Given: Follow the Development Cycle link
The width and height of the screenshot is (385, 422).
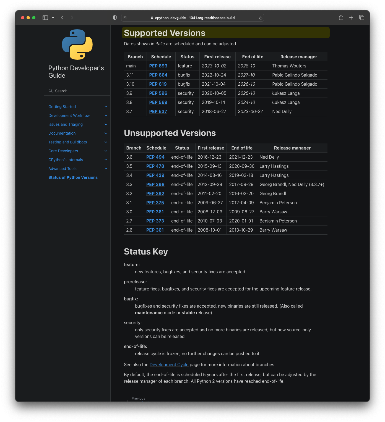Looking at the screenshot, I should (169, 365).
